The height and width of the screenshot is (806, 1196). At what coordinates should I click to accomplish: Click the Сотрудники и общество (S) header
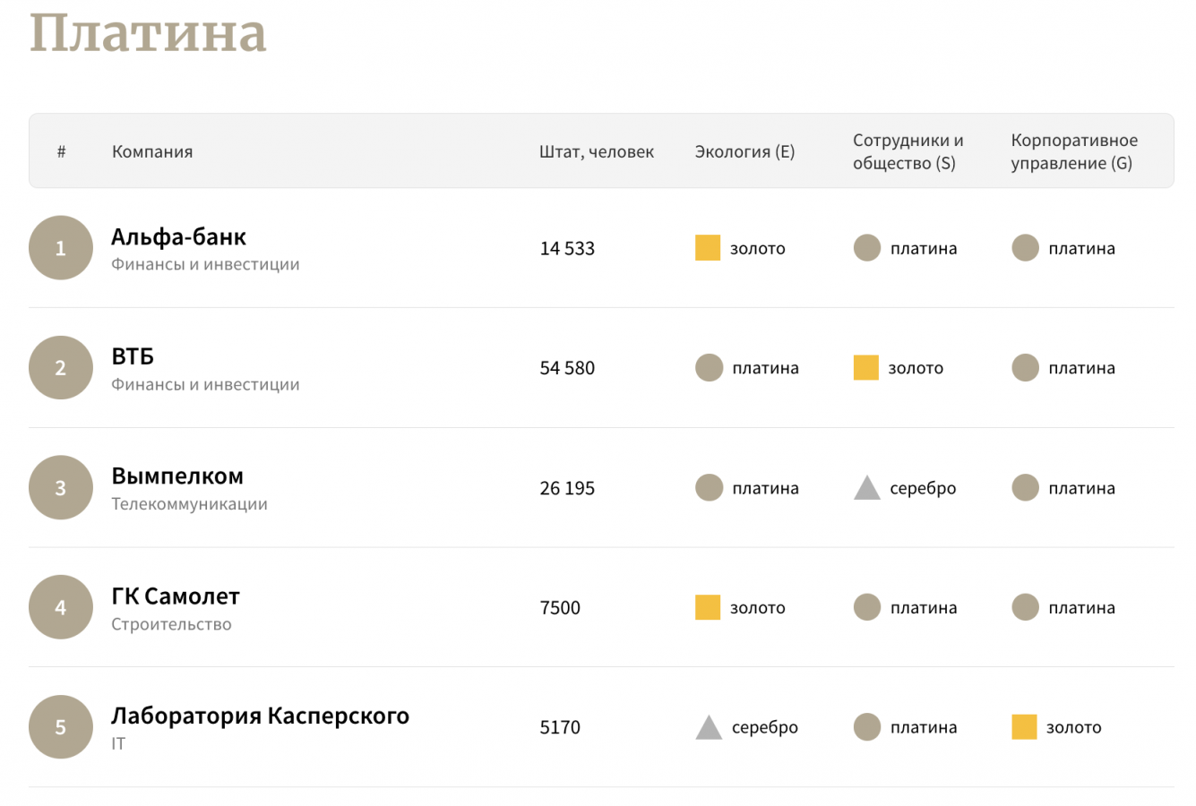[x=908, y=151]
